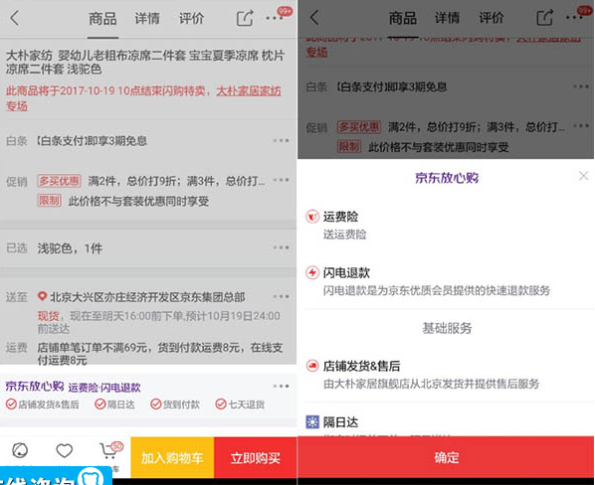Viewport: 595px width, 485px height.
Task: Tap the red 确定 button
Action: coord(446,457)
